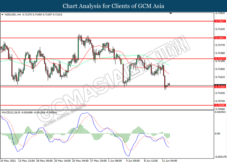Click the NZDUSD H4 symbol dropdown arrow
Image resolution: width=227 pixels, height=162 pixels.
pos(2,15)
